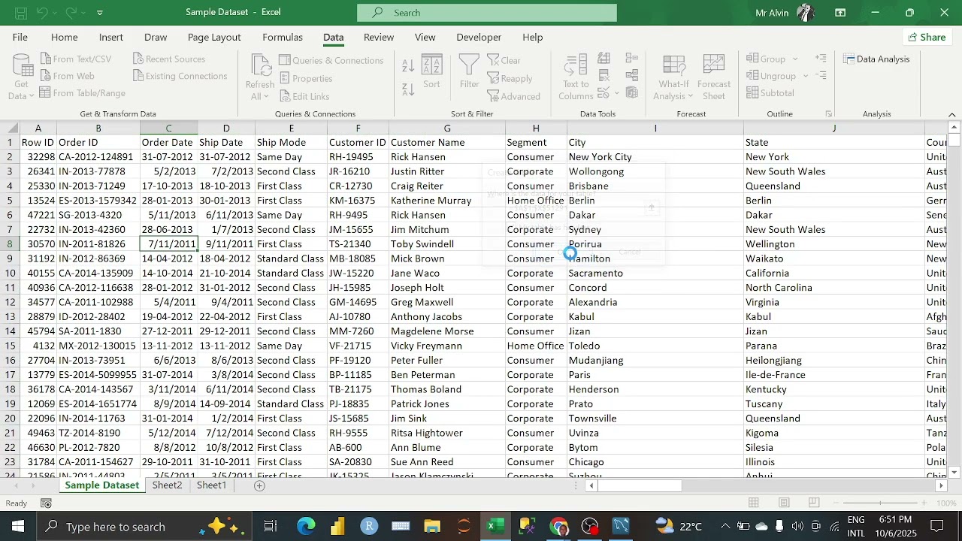
Task: Open Recent Sources
Action: click(168, 59)
